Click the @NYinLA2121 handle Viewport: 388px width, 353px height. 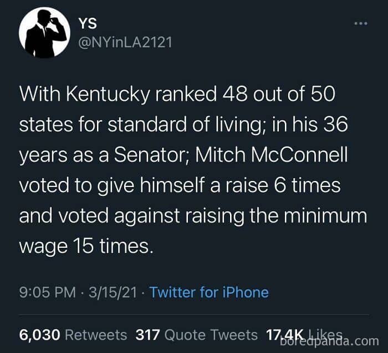[x=125, y=42]
